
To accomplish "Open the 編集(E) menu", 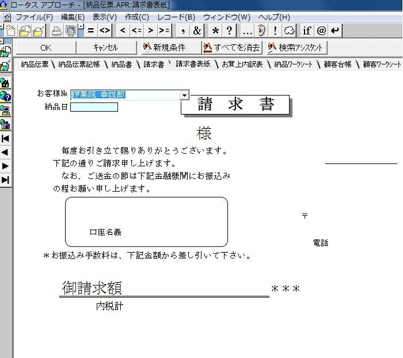I will click(x=73, y=17).
